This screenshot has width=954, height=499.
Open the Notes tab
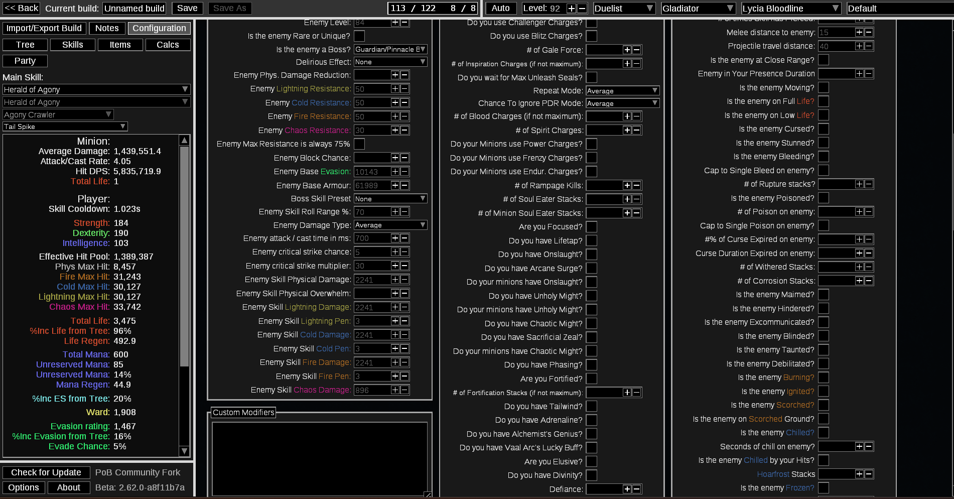click(x=107, y=28)
